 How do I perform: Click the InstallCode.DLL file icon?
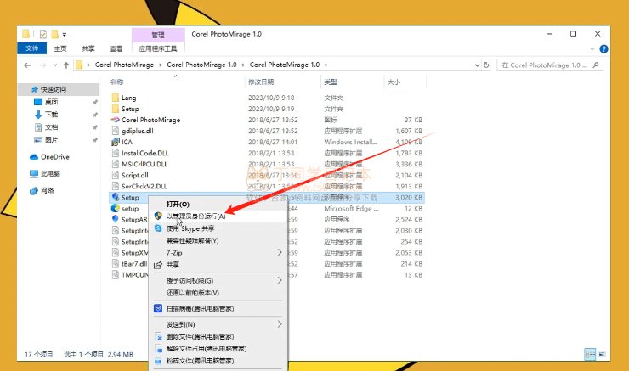[x=116, y=153]
